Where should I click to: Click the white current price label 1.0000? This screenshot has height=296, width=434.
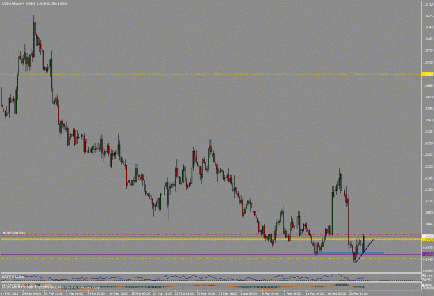pos(427,236)
